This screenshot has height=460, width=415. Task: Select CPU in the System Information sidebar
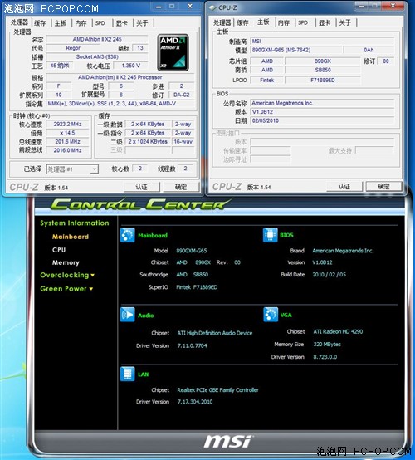[59, 250]
